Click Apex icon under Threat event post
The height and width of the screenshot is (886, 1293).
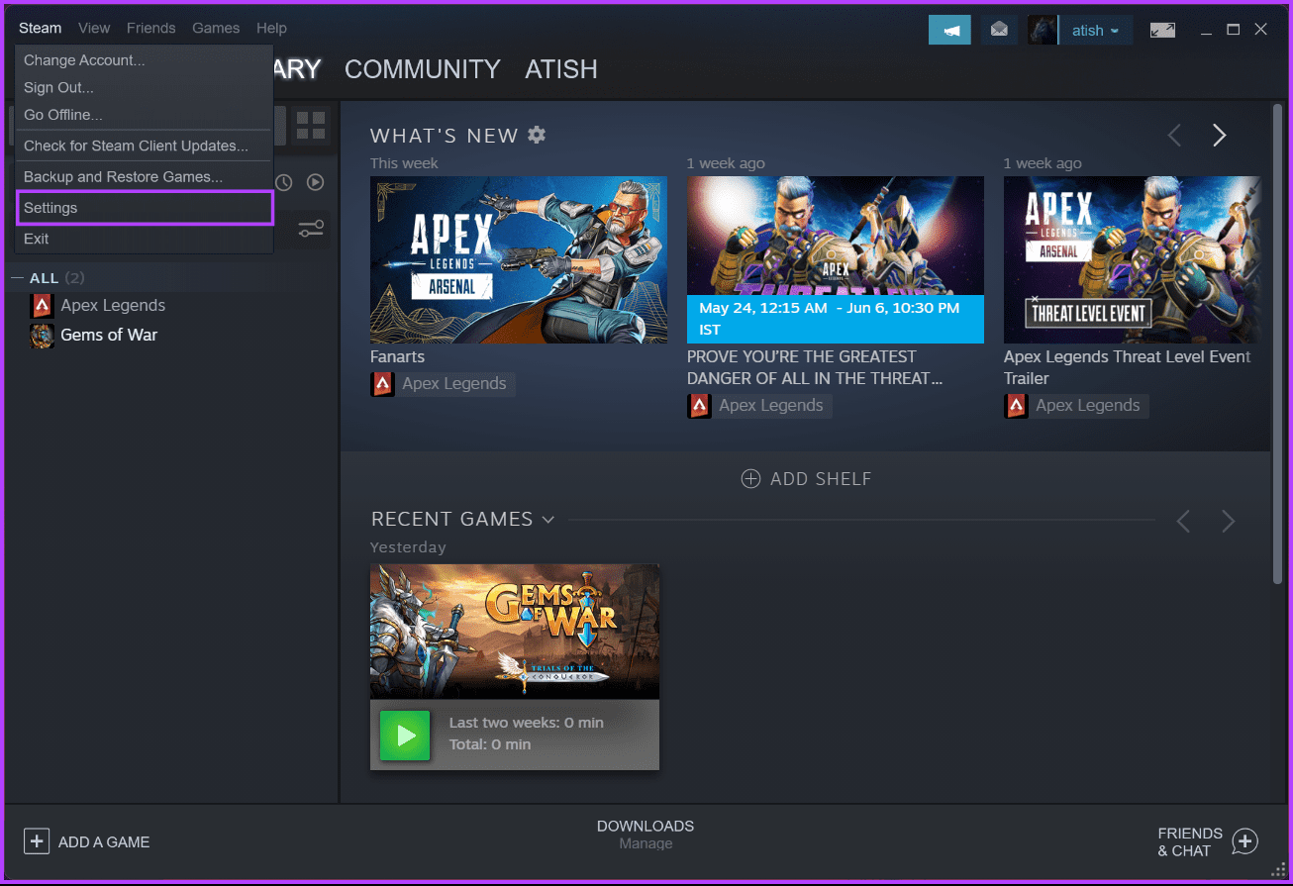699,406
